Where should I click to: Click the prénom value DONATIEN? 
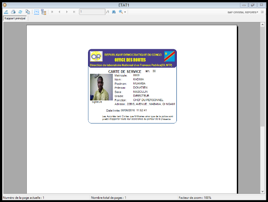coord(141,88)
